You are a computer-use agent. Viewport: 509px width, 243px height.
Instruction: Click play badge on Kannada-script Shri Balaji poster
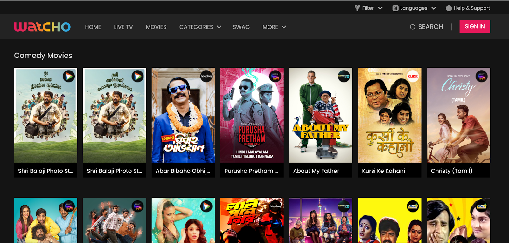pos(68,76)
